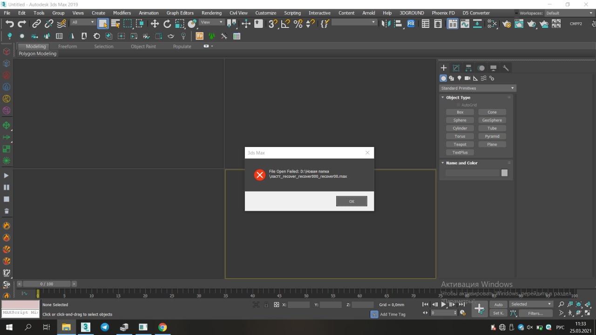Open the reference coordinate system View dropdown

tap(212, 22)
